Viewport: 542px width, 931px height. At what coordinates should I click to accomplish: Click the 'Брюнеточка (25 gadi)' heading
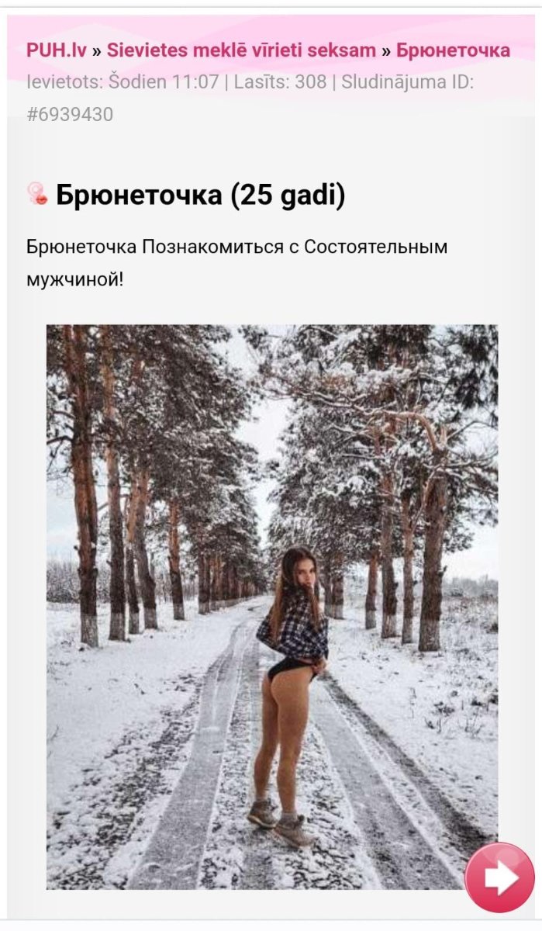click(x=200, y=196)
